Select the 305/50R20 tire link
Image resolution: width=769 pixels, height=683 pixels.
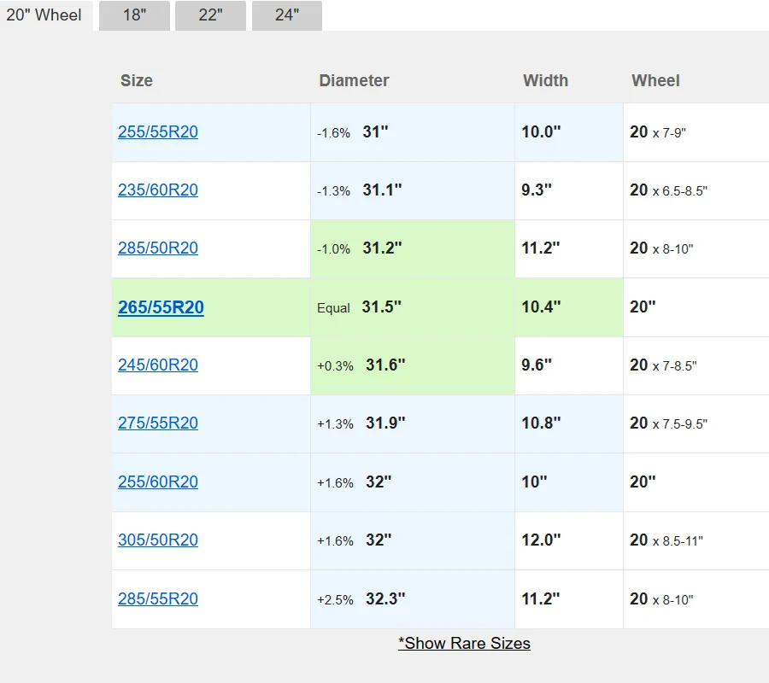coord(158,540)
